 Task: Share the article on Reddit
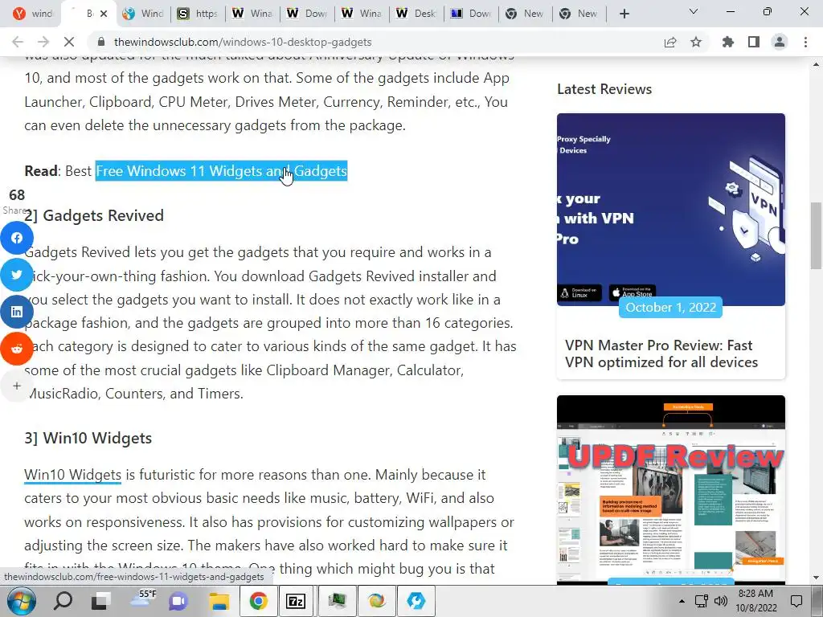click(x=17, y=349)
